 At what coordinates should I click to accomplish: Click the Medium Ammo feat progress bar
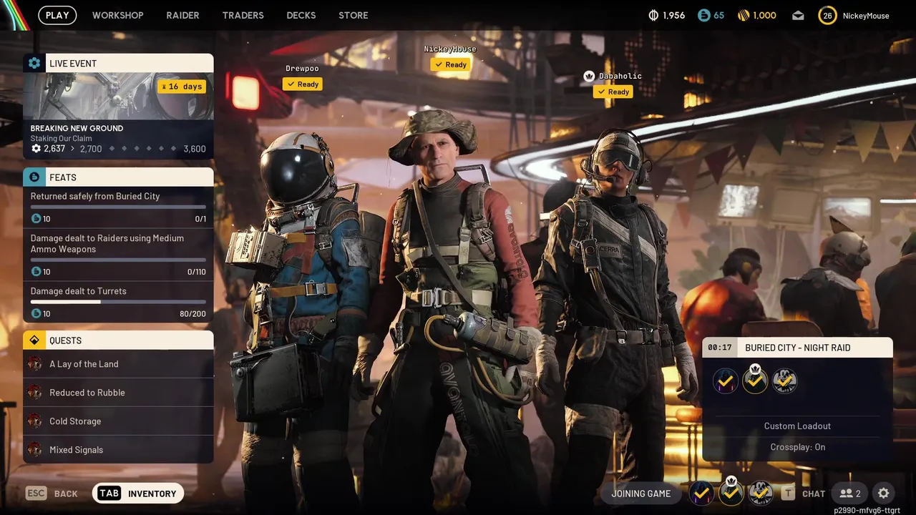118,260
